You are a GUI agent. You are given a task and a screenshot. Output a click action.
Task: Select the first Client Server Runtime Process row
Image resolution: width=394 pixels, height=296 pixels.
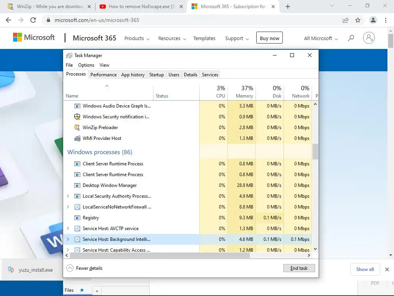click(188, 164)
